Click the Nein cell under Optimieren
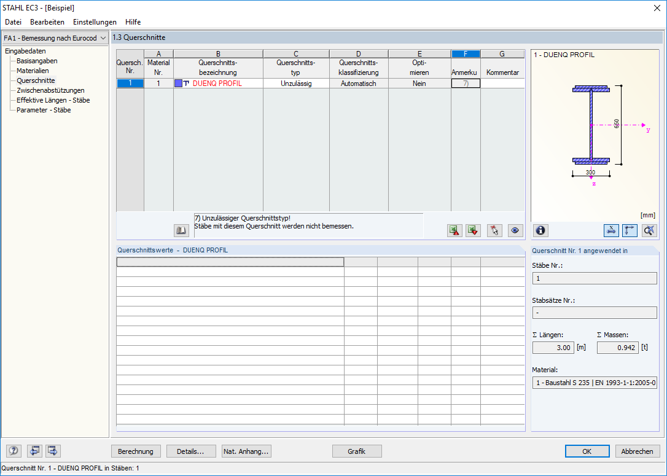 pyautogui.click(x=419, y=84)
